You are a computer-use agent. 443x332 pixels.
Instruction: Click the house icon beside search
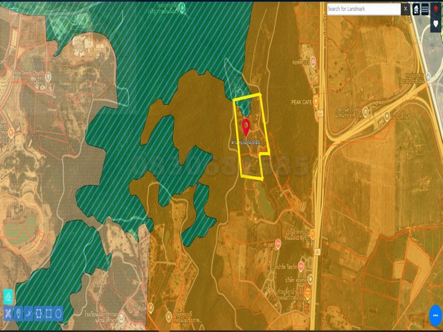tap(416, 9)
